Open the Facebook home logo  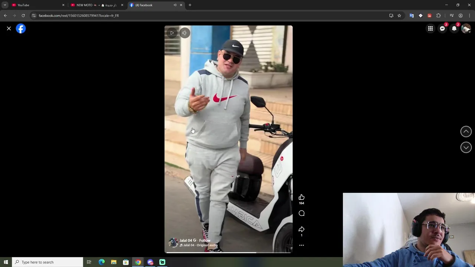coord(21,29)
